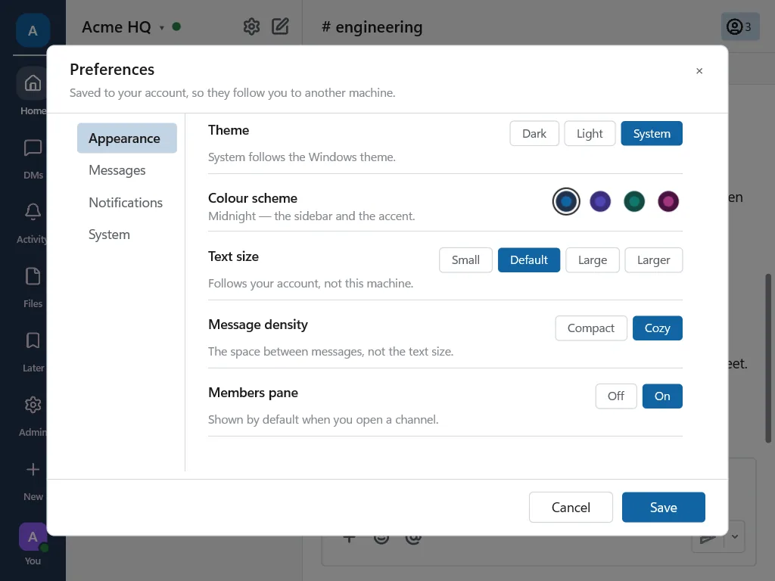Click the You profile avatar

point(33,536)
